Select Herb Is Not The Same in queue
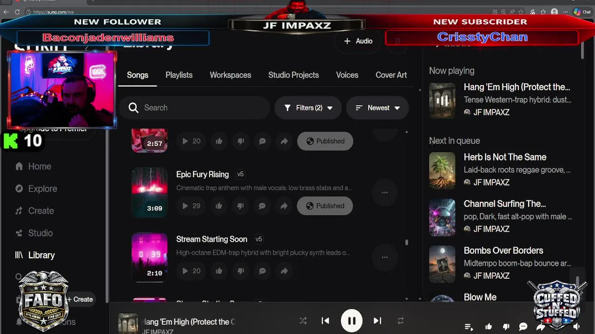 coord(505,157)
